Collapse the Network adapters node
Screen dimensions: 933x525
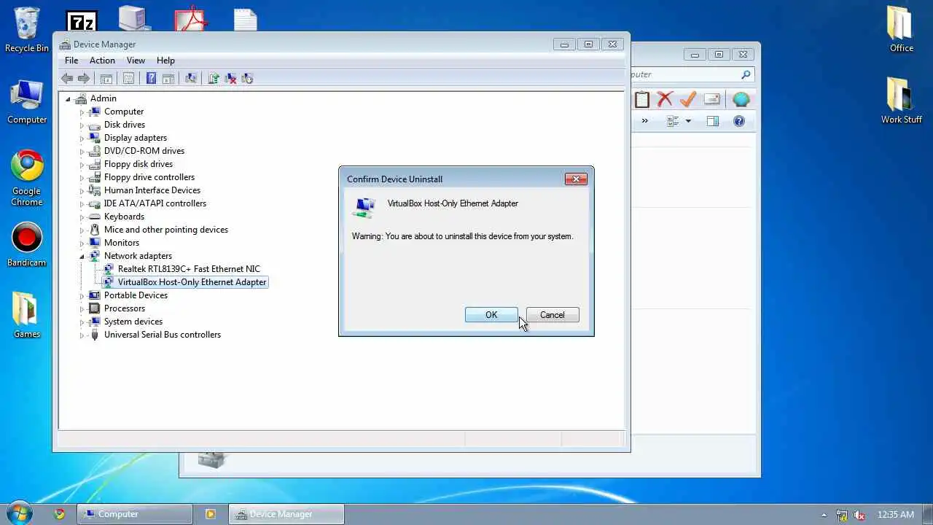pos(82,257)
